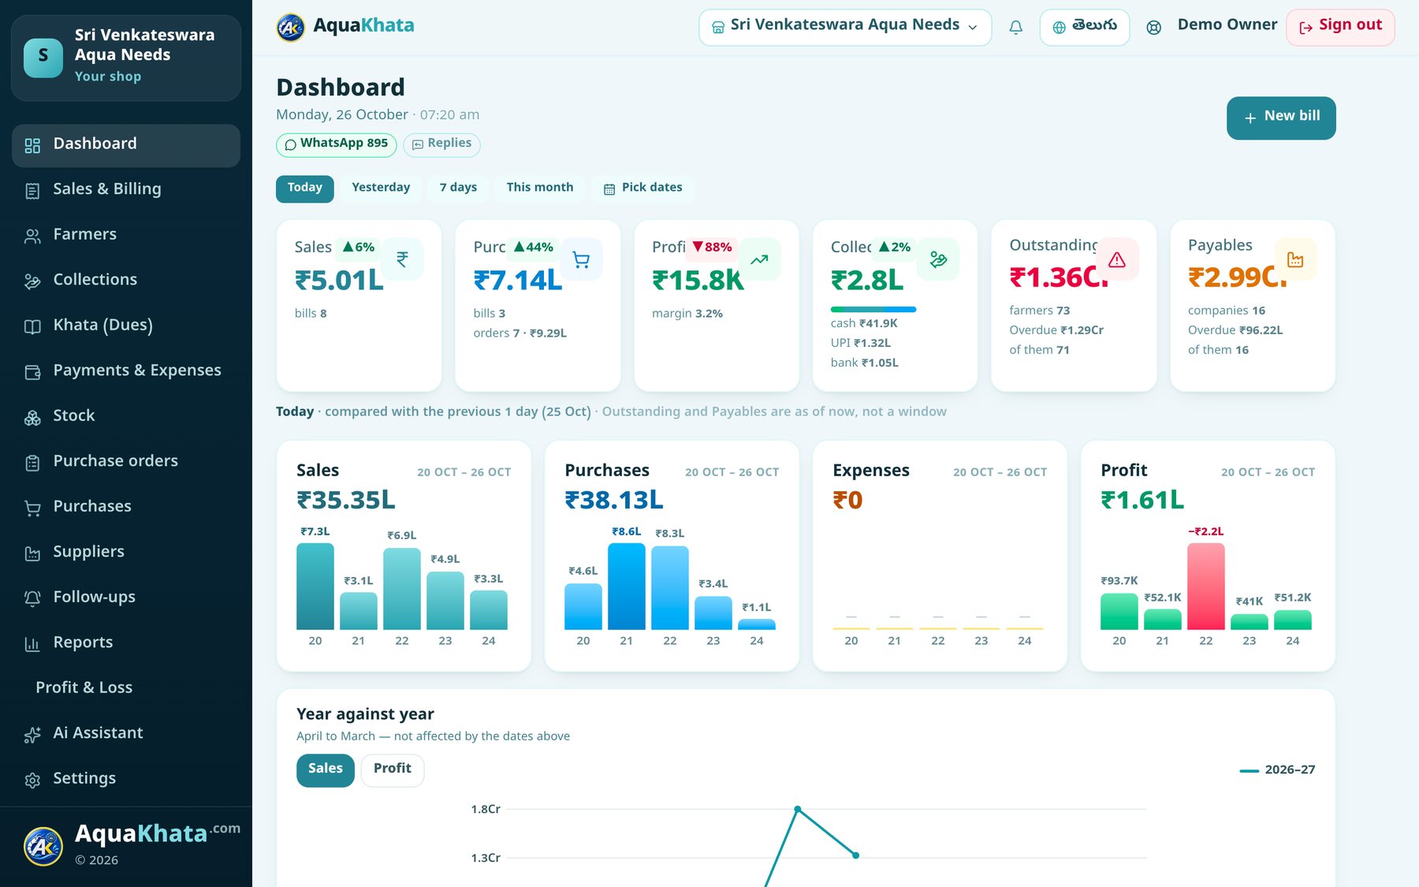
Task: Click the rupee icon on Sales card
Action: (x=402, y=259)
